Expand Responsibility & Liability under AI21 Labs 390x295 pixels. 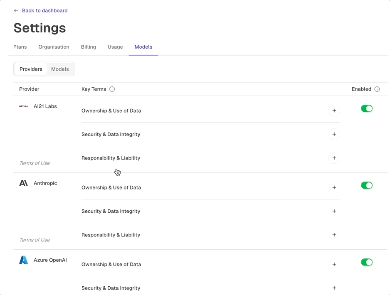[x=334, y=158]
